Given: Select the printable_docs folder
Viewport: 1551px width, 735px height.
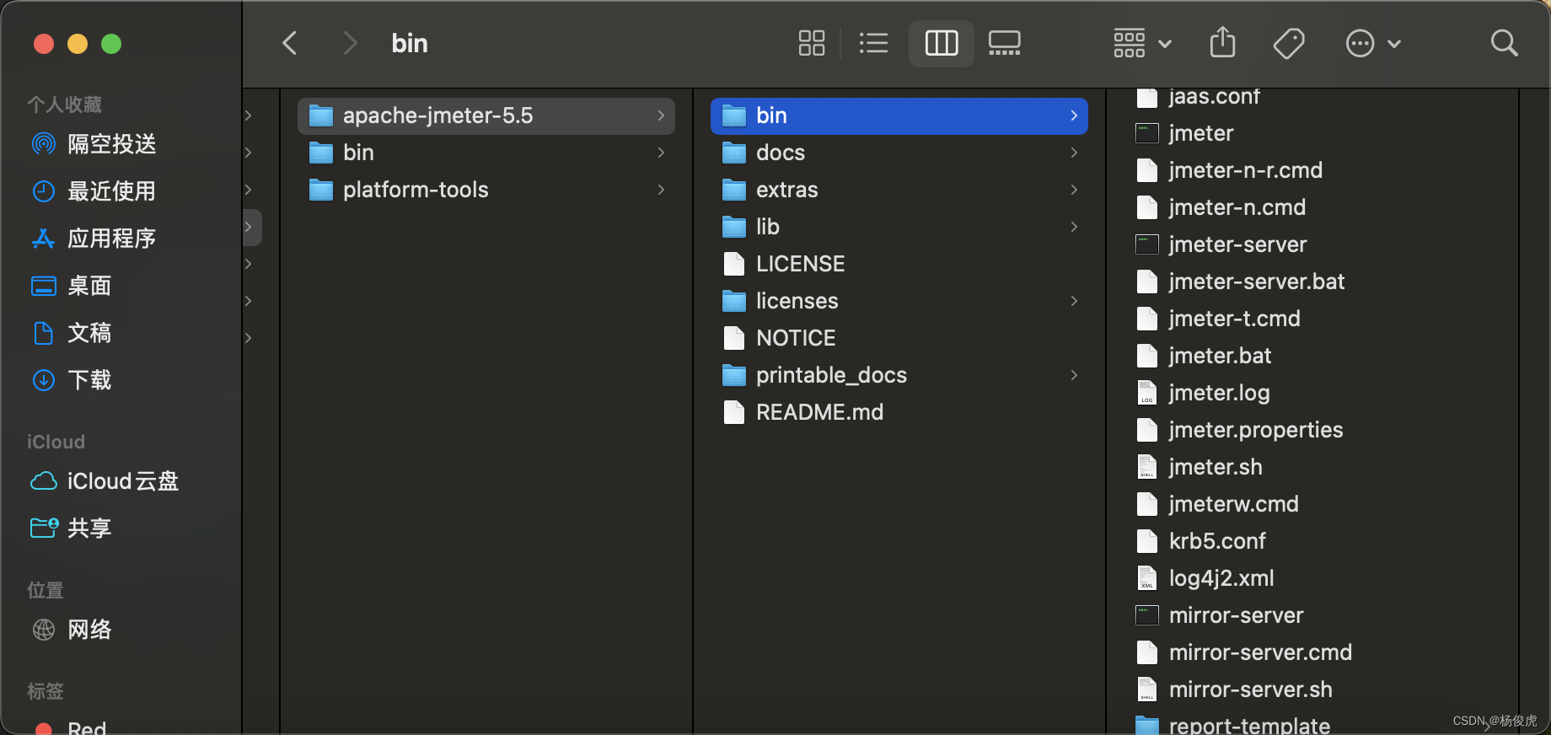Looking at the screenshot, I should pyautogui.click(x=899, y=375).
